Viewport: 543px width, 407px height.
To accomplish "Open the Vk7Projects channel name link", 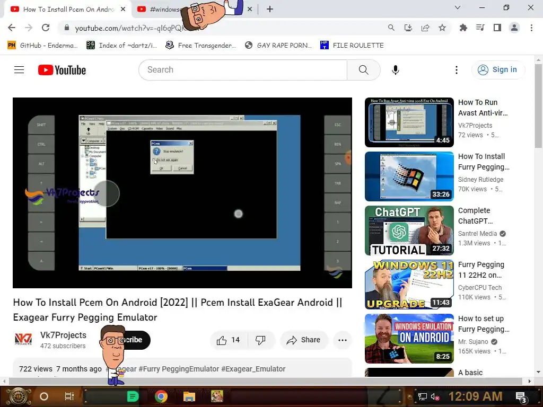I will point(63,335).
